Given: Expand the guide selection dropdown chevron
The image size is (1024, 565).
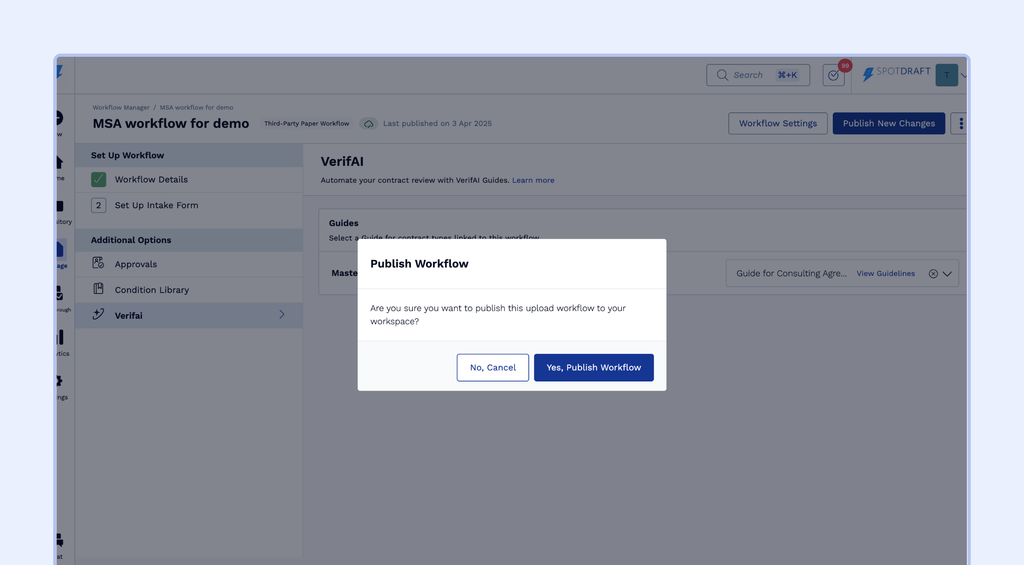Looking at the screenshot, I should click(947, 274).
